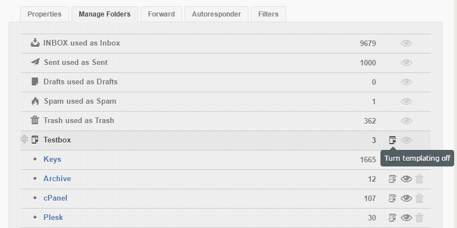Click the templating icon in Plesk row

pyautogui.click(x=392, y=218)
